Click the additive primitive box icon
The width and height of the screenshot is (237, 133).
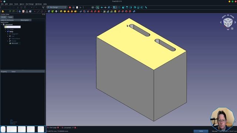point(76,11)
